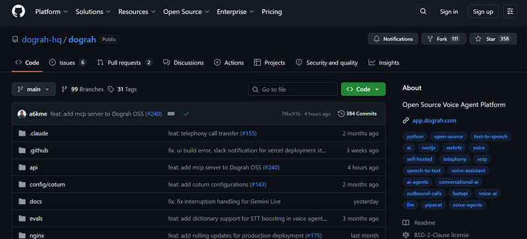Open the docs folder icon
This screenshot has width=527, height=239.
(x=22, y=202)
